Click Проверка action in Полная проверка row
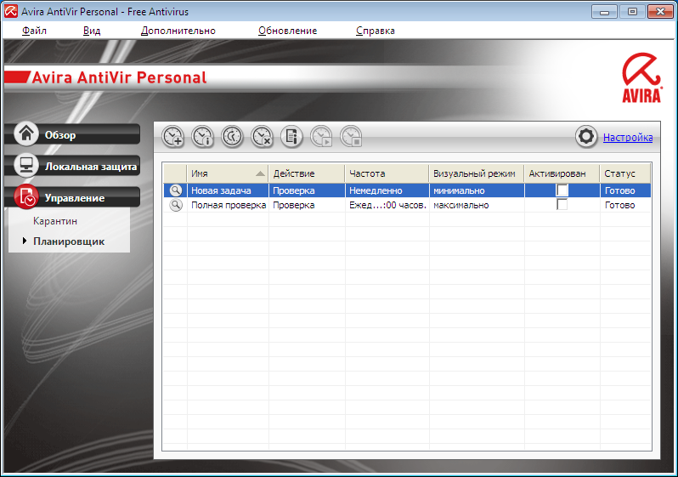The height and width of the screenshot is (477, 678). point(307,205)
